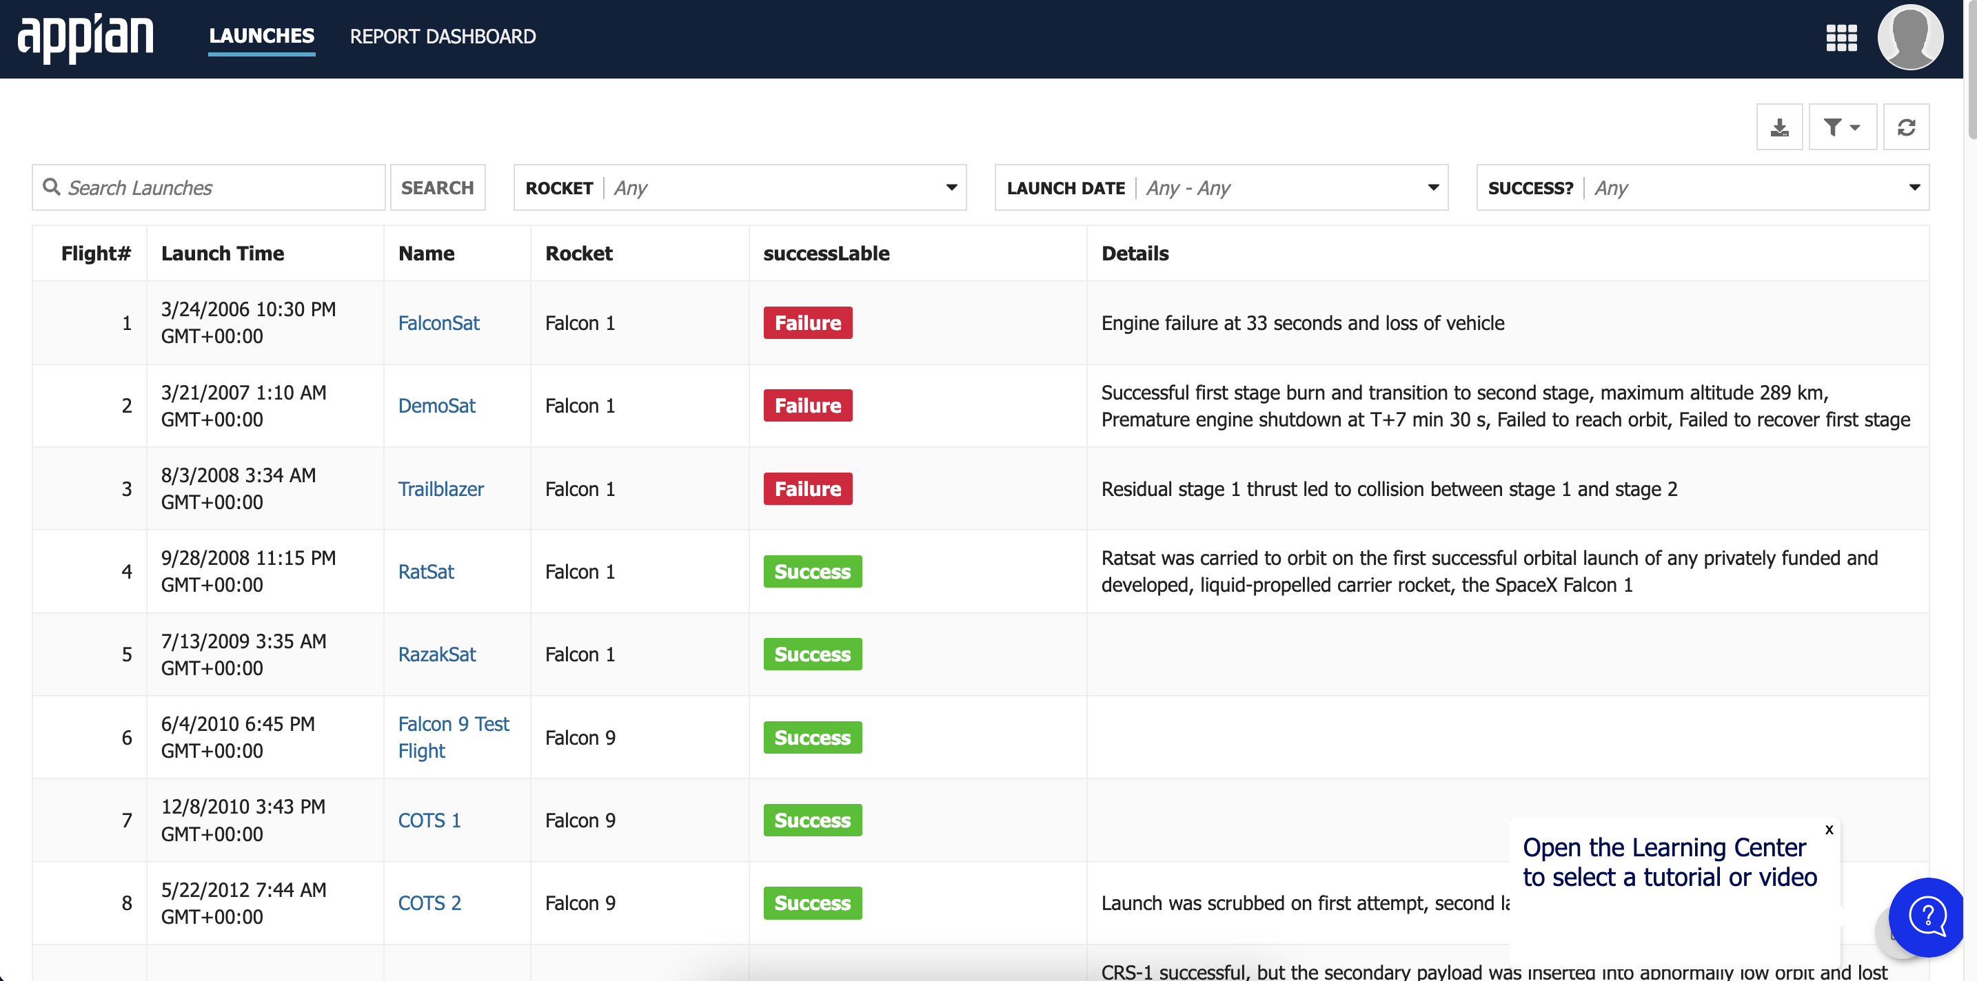The image size is (1977, 981).
Task: Expand the Success? filter dropdown
Action: pyautogui.click(x=1702, y=187)
